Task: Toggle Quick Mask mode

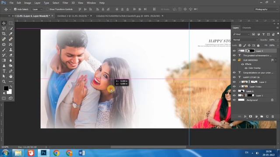Action: click(4, 98)
